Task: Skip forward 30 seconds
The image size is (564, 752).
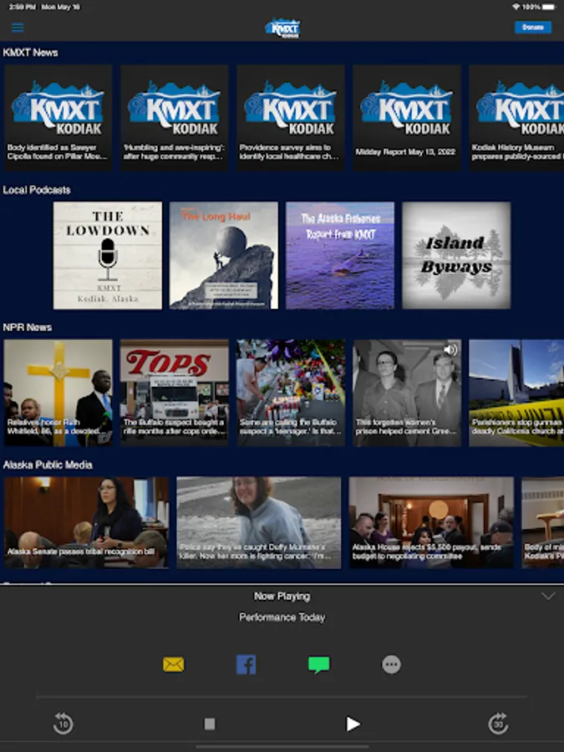Action: [498, 724]
